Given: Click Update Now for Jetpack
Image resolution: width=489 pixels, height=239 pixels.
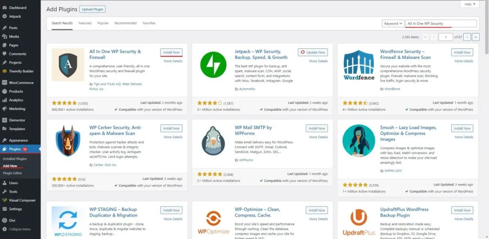Looking at the screenshot, I should click(313, 52).
